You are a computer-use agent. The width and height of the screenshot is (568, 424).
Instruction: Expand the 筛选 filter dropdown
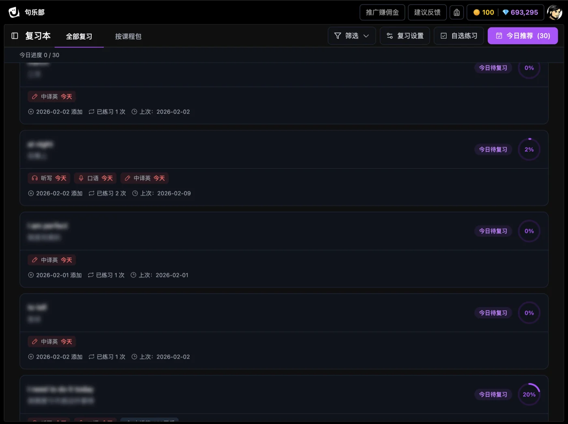click(351, 36)
